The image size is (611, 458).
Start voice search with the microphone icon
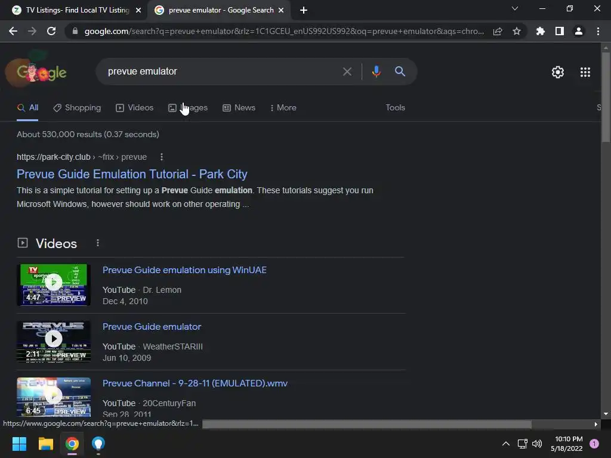pos(376,72)
